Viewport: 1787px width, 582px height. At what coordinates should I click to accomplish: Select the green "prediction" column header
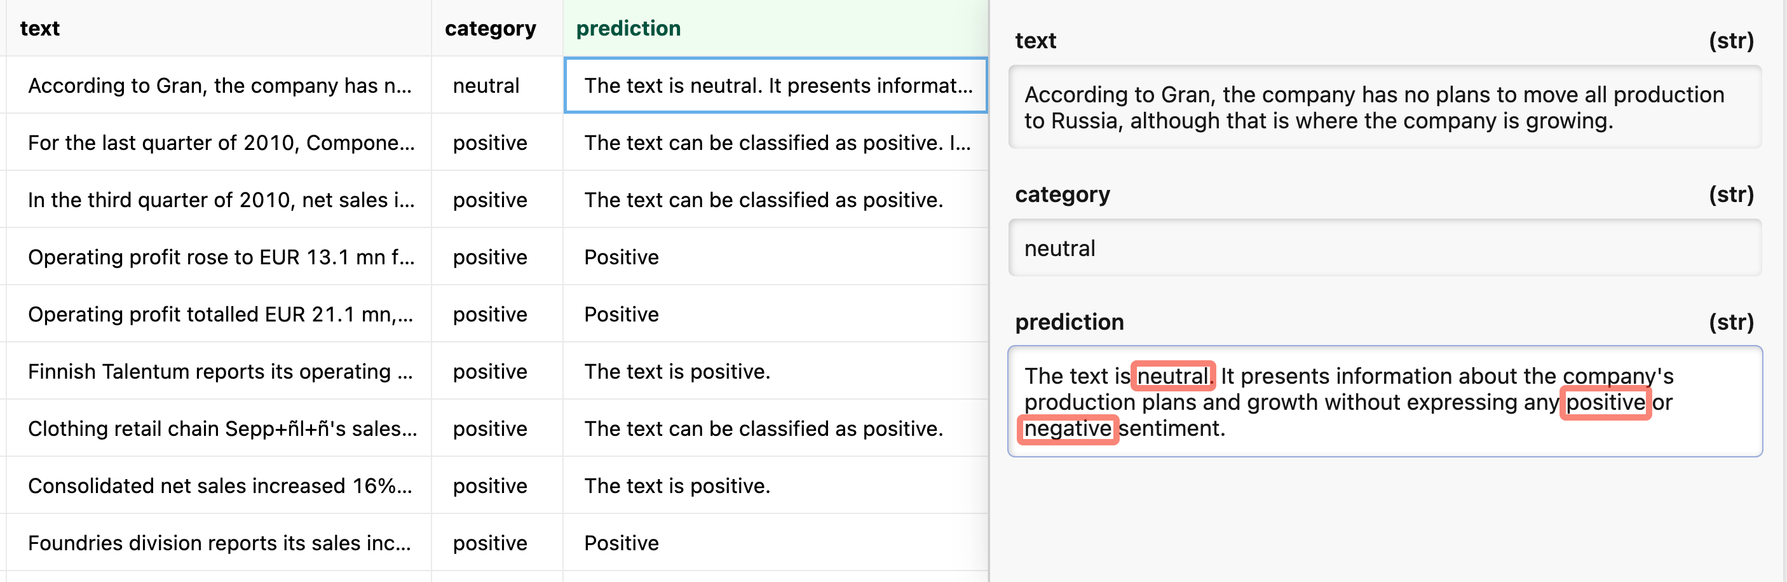click(x=628, y=29)
